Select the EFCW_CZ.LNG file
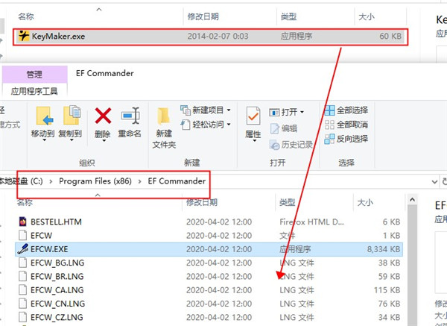Screen dimensions: 447x326 (x=209, y=317)
